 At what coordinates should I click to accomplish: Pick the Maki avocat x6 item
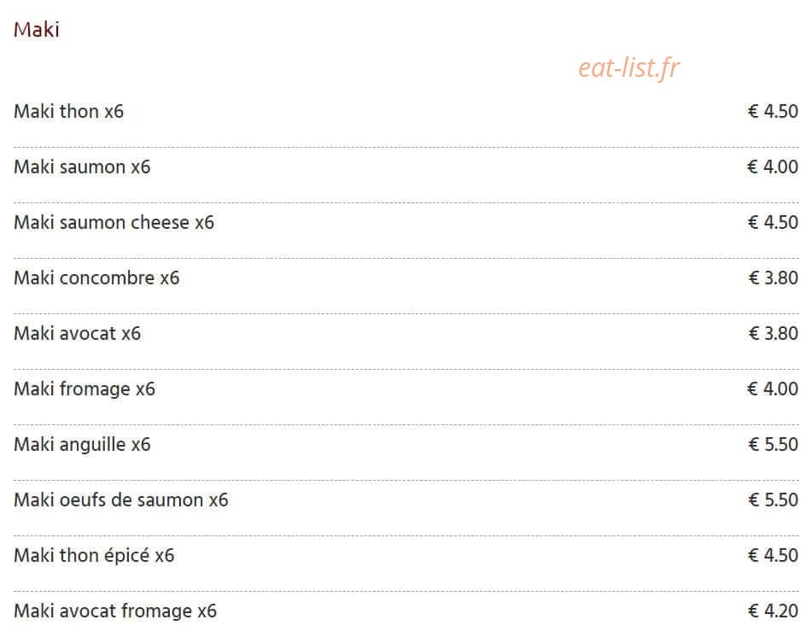[77, 333]
